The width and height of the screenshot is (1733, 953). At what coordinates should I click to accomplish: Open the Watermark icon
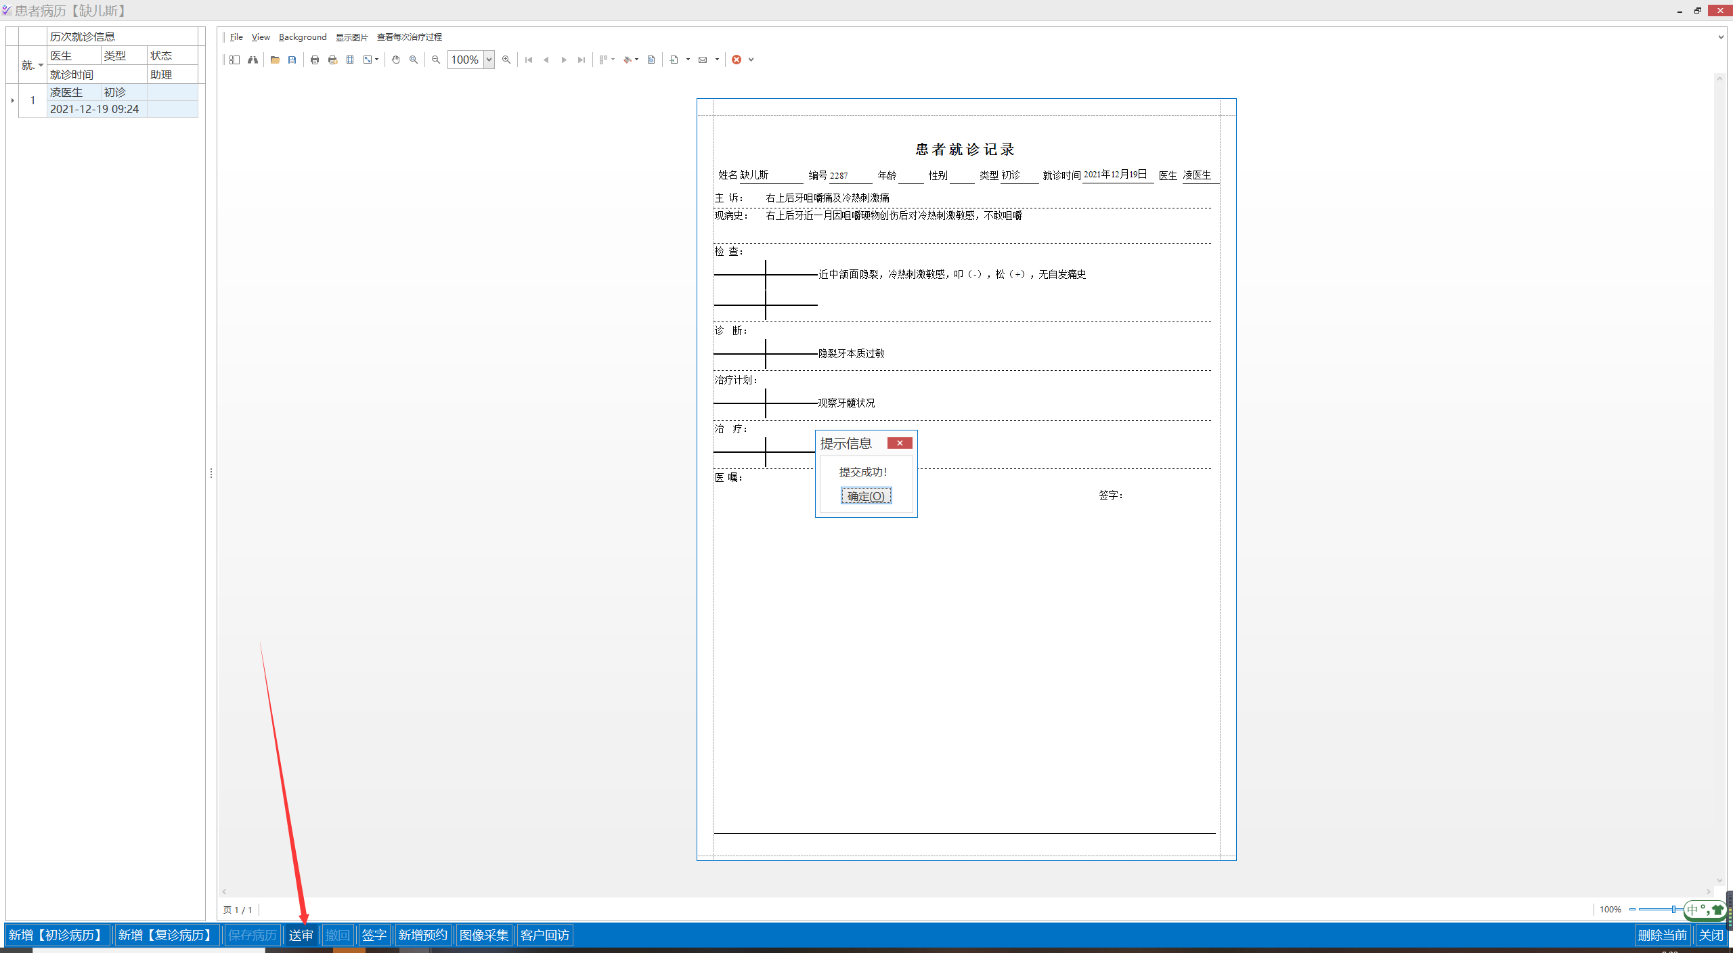(x=651, y=60)
